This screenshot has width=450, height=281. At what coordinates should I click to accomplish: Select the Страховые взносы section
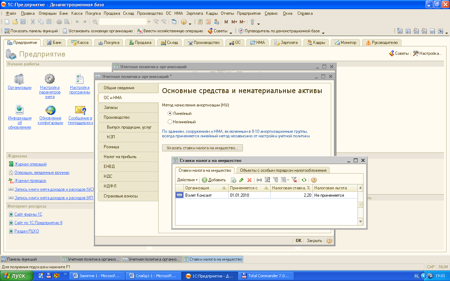click(128, 196)
